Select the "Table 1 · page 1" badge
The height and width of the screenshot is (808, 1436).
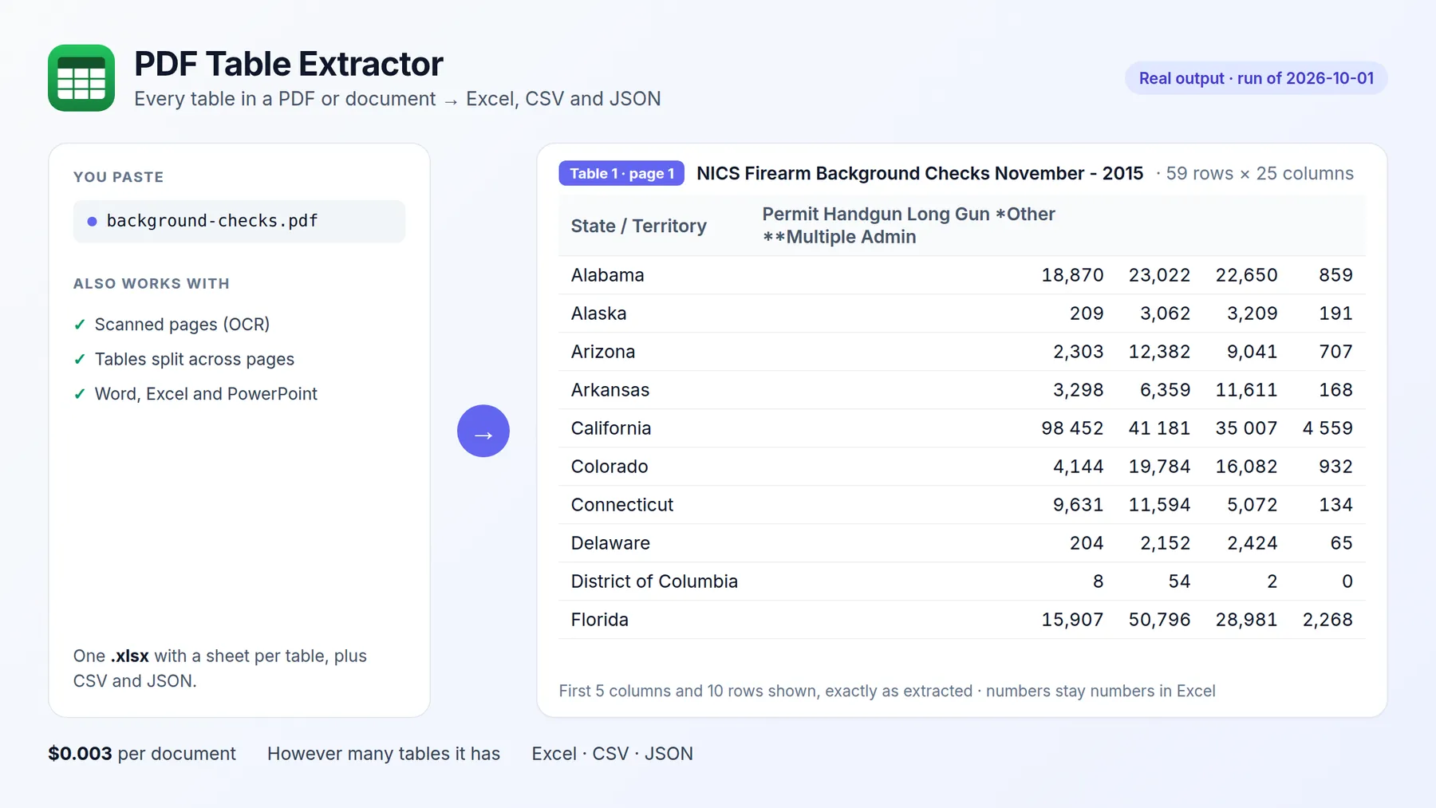[x=621, y=174]
